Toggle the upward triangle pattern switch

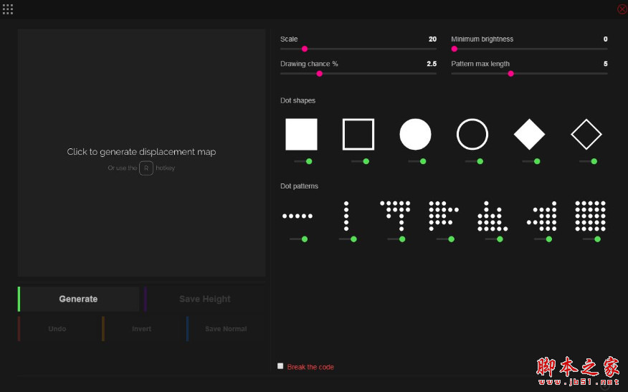pyautogui.click(x=494, y=239)
